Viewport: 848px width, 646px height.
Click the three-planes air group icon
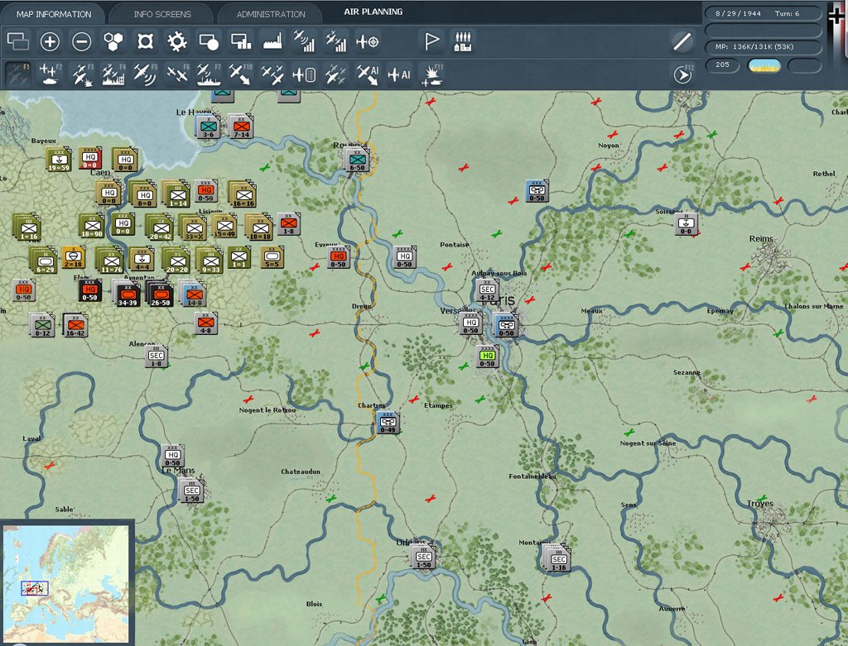[x=272, y=74]
